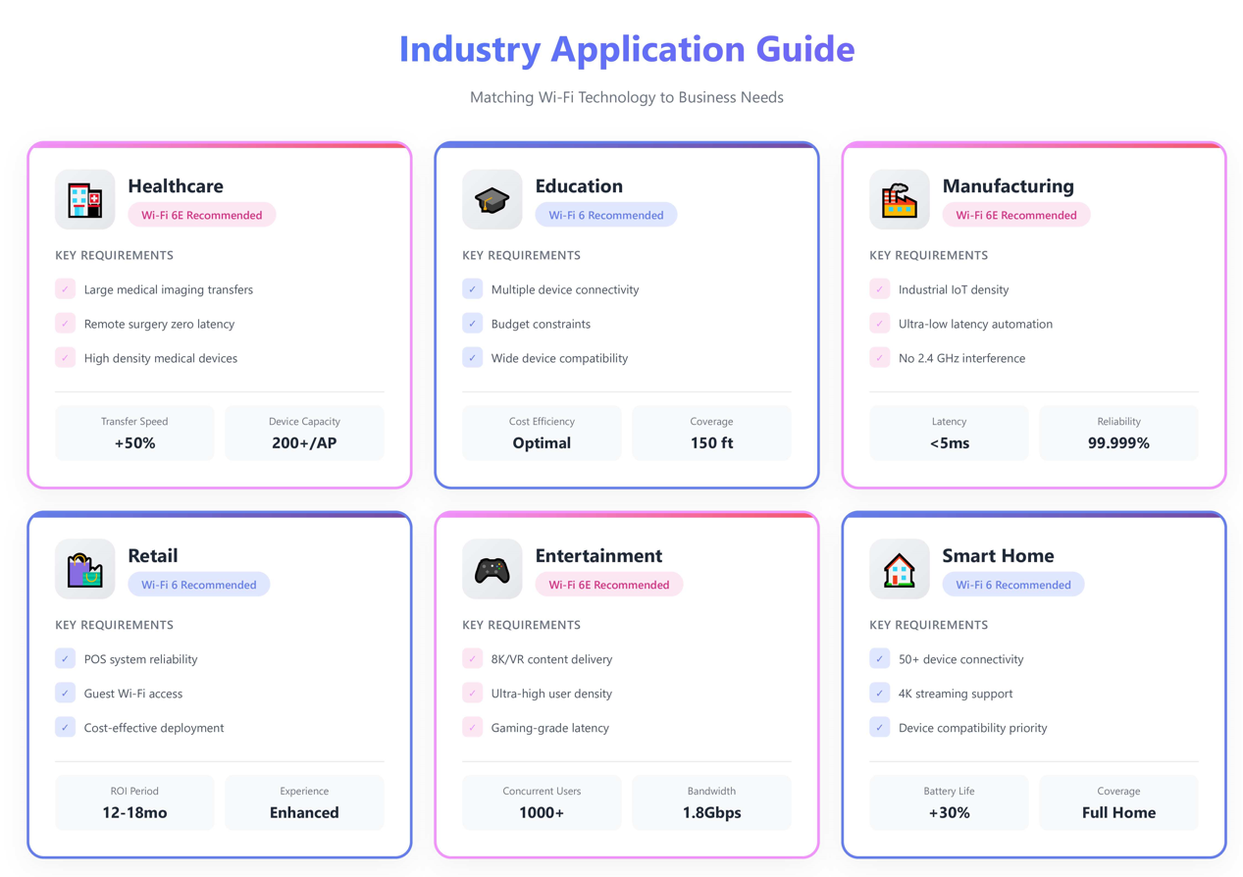Image resolution: width=1243 pixels, height=877 pixels.
Task: Select the Entertainment game controller icon
Action: click(492, 569)
